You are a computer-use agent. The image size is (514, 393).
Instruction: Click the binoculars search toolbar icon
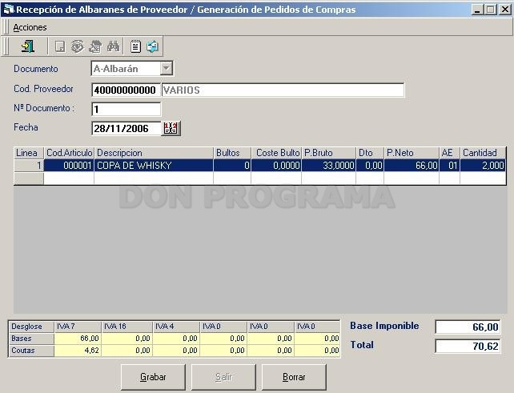[113, 46]
